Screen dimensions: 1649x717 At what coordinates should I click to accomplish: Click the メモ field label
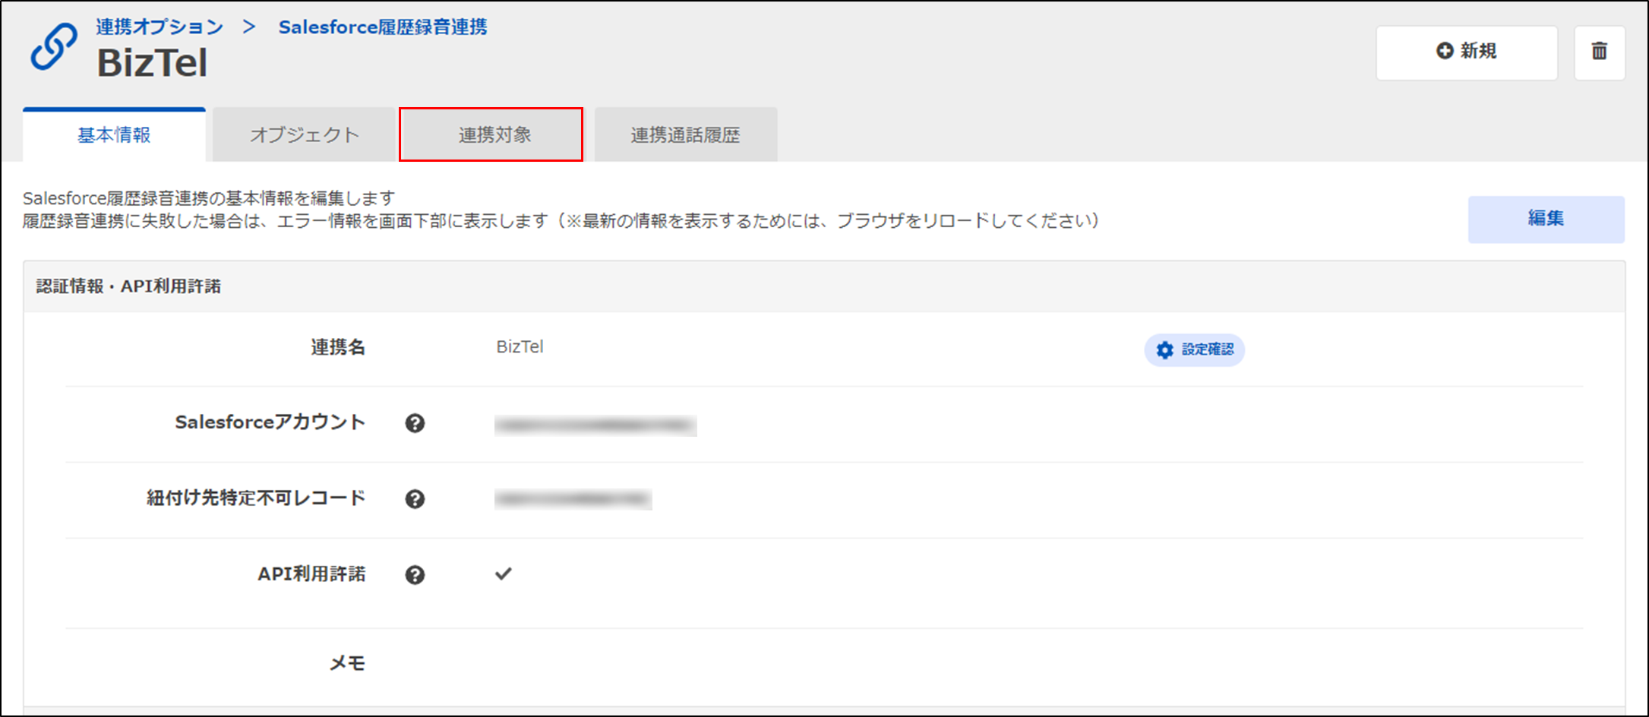(347, 663)
